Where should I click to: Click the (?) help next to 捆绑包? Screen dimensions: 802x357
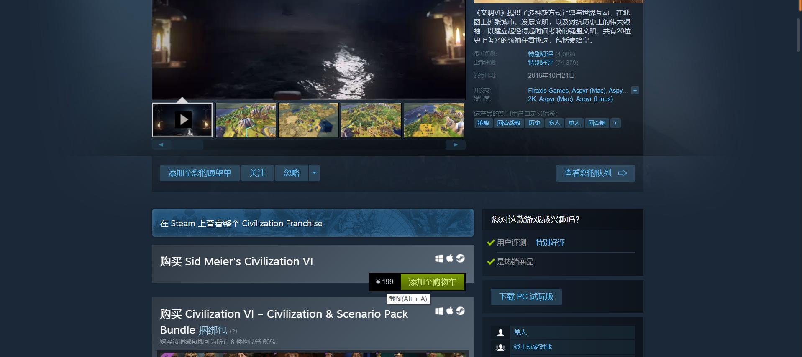coord(233,332)
